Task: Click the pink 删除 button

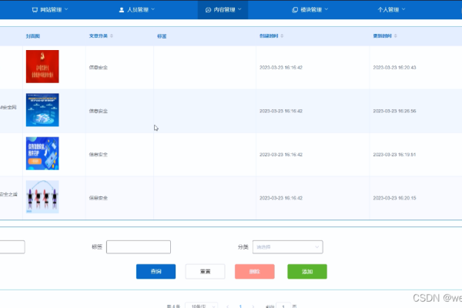Action: click(x=255, y=272)
